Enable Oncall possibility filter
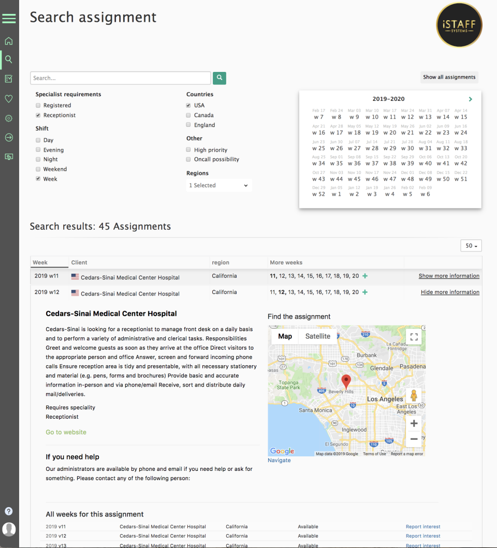Screen dimensions: 497x548 [188, 159]
